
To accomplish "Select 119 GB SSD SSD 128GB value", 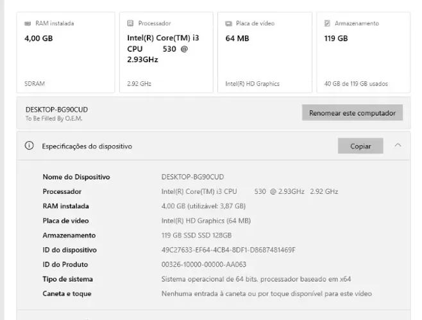I will (196, 236).
